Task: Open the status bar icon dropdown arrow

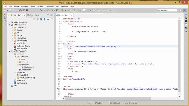Action: coord(92,103)
